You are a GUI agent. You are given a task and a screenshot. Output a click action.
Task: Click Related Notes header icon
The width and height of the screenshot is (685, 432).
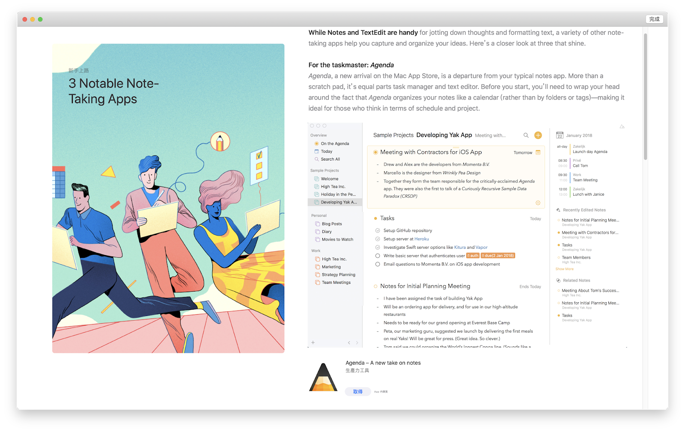coord(558,280)
